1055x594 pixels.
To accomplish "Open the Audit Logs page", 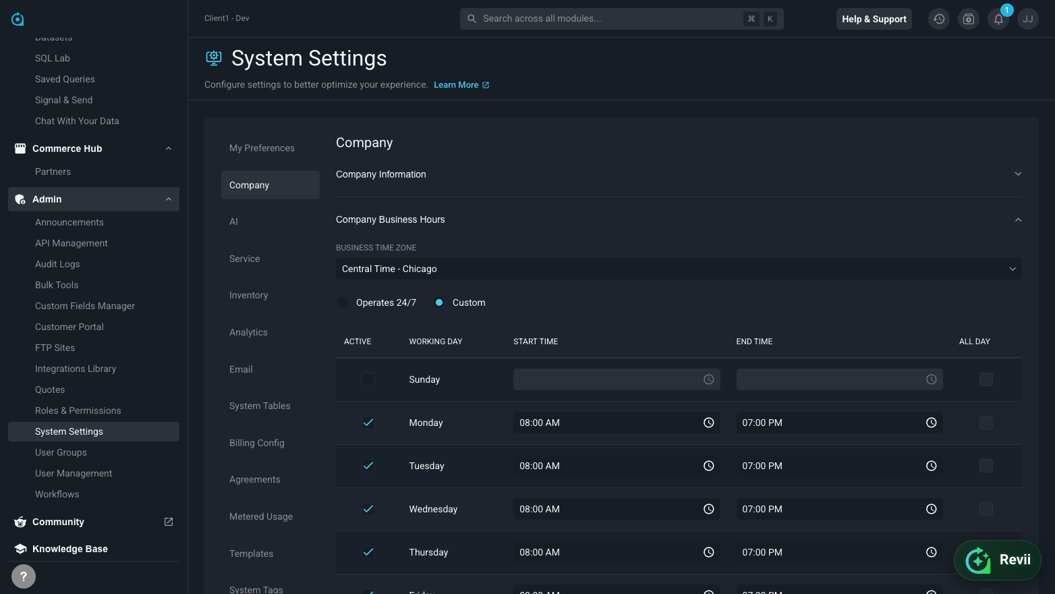I will (x=57, y=264).
